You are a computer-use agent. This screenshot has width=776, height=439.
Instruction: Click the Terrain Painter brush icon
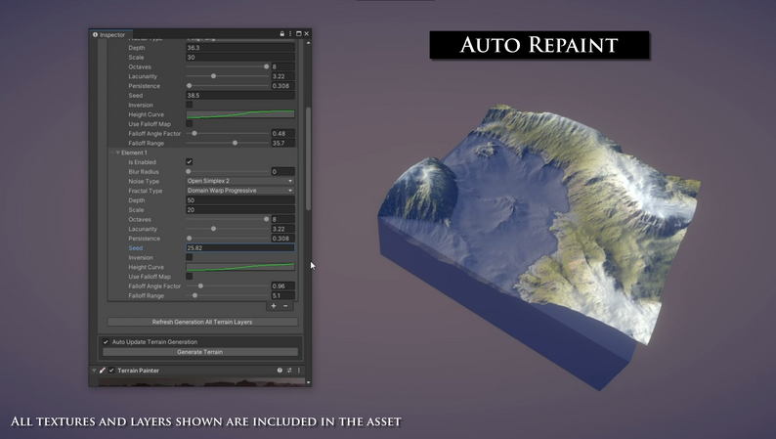tap(103, 371)
